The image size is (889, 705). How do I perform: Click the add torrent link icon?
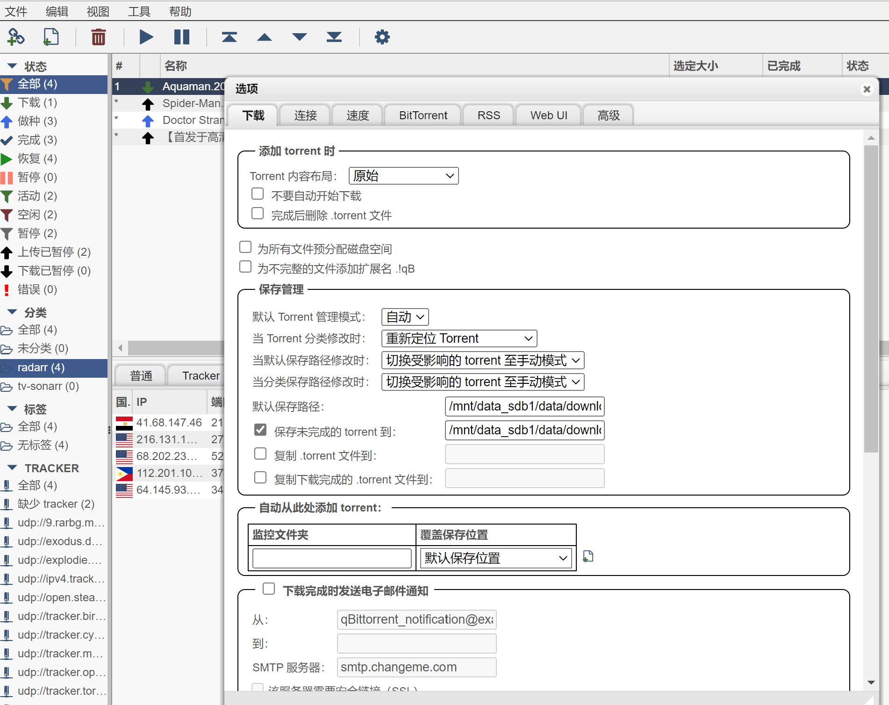pos(16,37)
